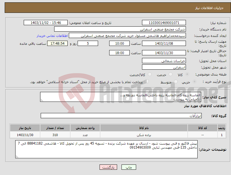Click the ردیف column header

222,128
